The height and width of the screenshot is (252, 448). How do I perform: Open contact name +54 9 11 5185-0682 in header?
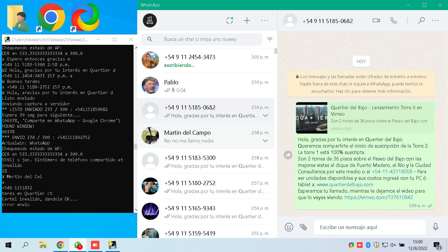tap(328, 21)
